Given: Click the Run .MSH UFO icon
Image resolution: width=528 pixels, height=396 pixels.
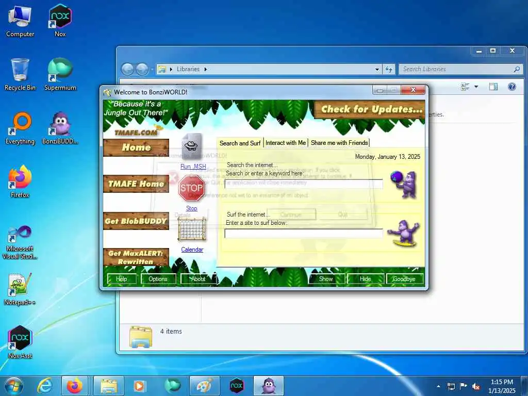Looking at the screenshot, I should tap(192, 147).
